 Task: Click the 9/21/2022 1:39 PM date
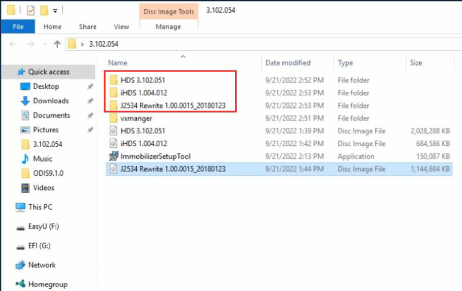coord(295,130)
